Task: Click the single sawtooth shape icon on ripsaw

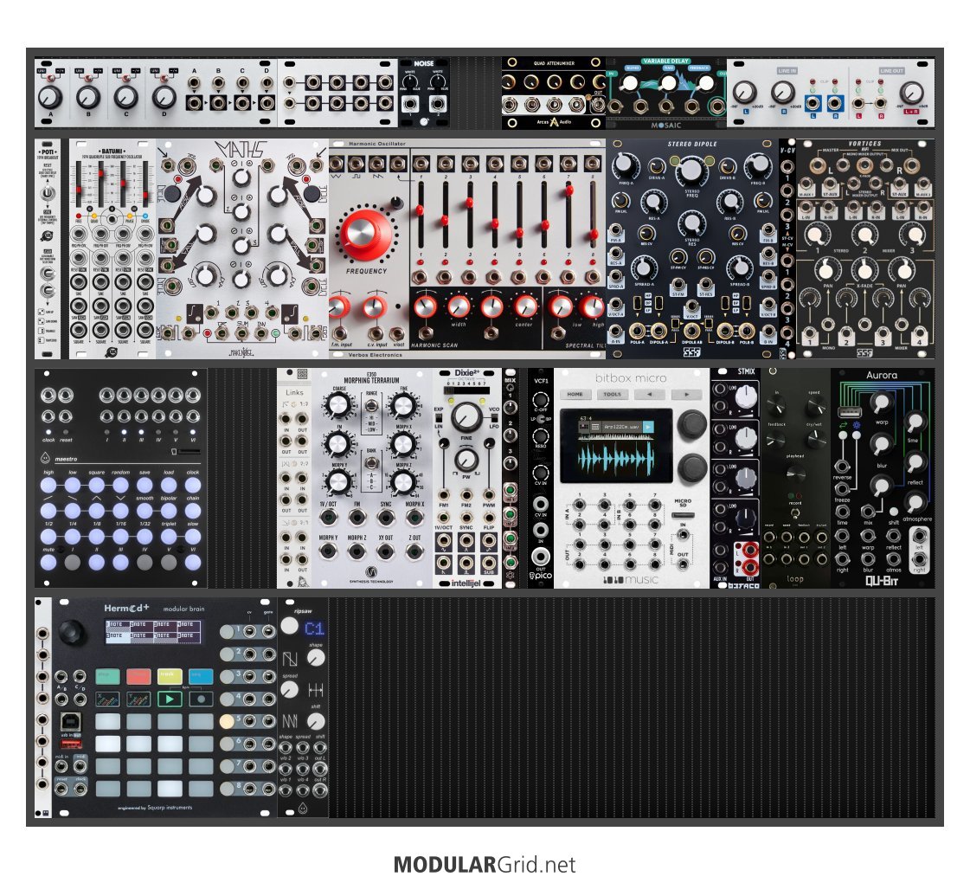Action: [290, 659]
